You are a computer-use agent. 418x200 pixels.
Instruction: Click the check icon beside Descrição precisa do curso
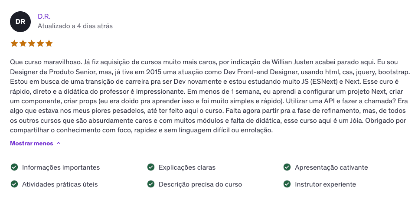point(151,184)
